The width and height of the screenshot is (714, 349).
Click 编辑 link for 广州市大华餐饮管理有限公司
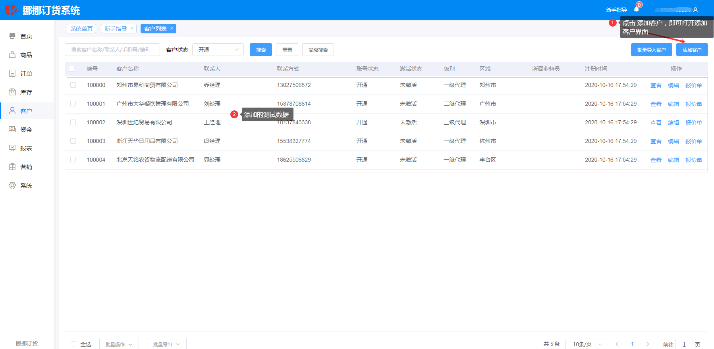pos(673,104)
